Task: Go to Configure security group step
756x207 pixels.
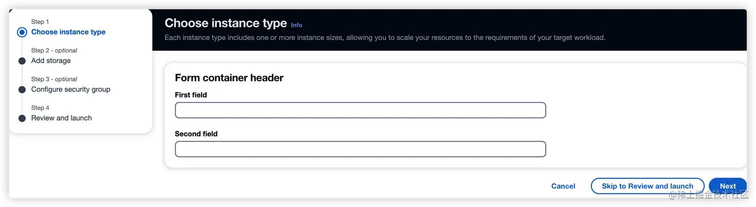Action: (x=70, y=89)
